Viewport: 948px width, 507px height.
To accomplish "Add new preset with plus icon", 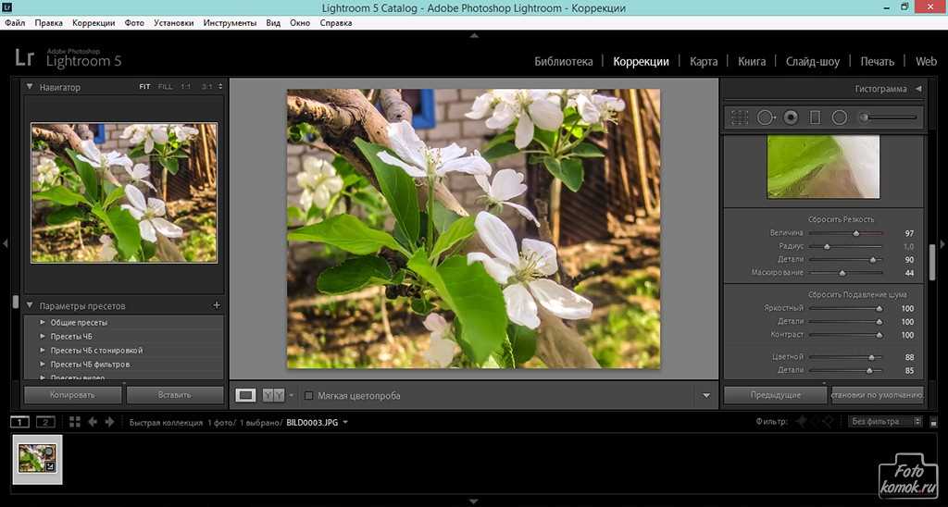I will (x=217, y=305).
